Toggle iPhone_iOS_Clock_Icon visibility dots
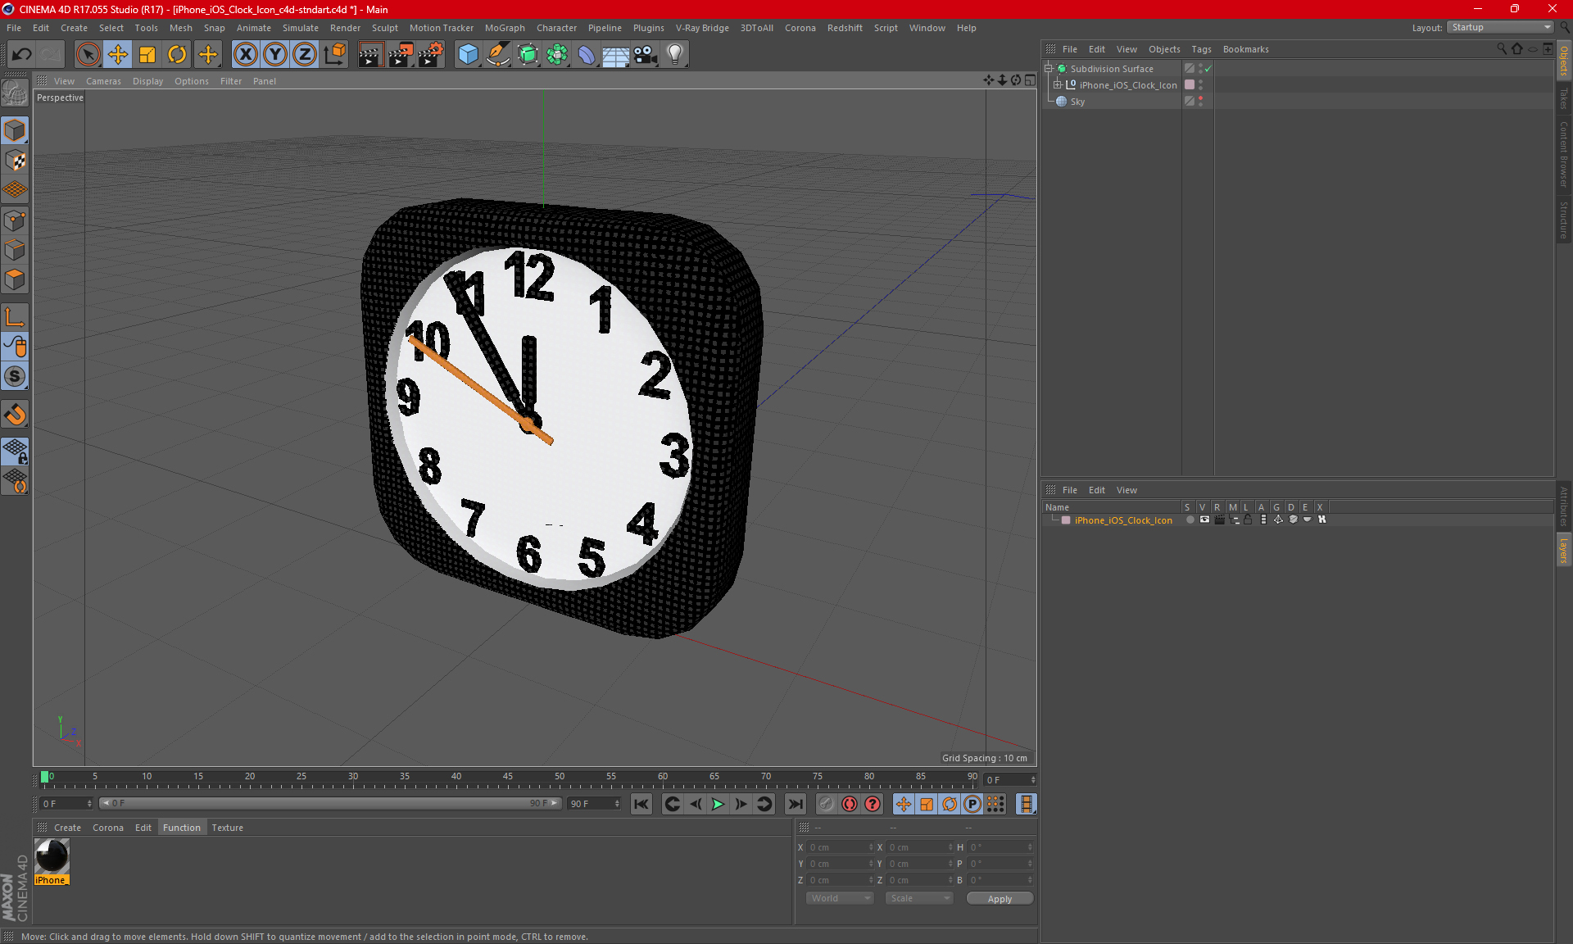1573x944 pixels. coord(1201,85)
